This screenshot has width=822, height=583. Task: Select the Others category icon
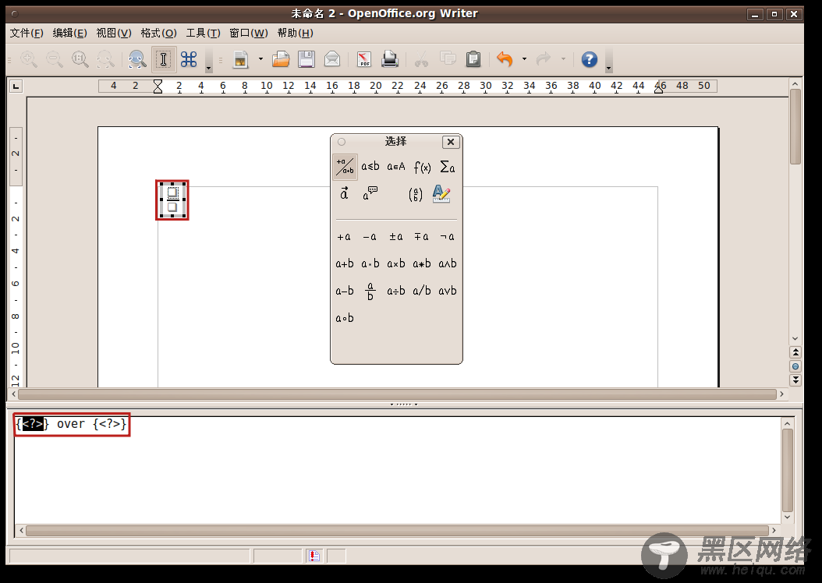point(370,194)
